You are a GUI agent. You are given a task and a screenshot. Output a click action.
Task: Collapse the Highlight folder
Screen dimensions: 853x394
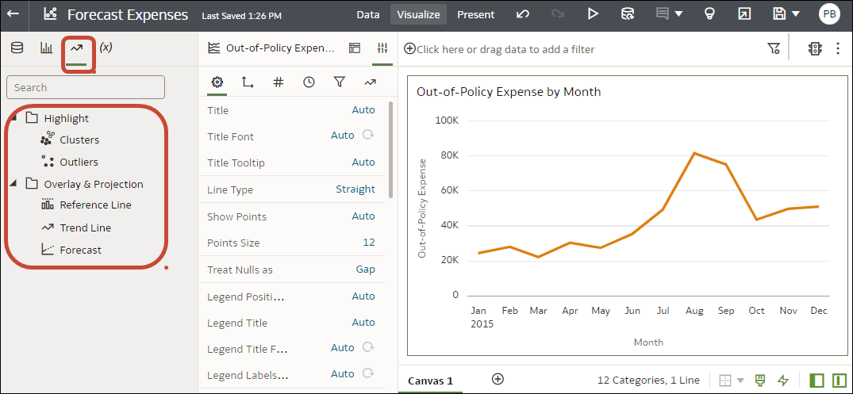(13, 117)
